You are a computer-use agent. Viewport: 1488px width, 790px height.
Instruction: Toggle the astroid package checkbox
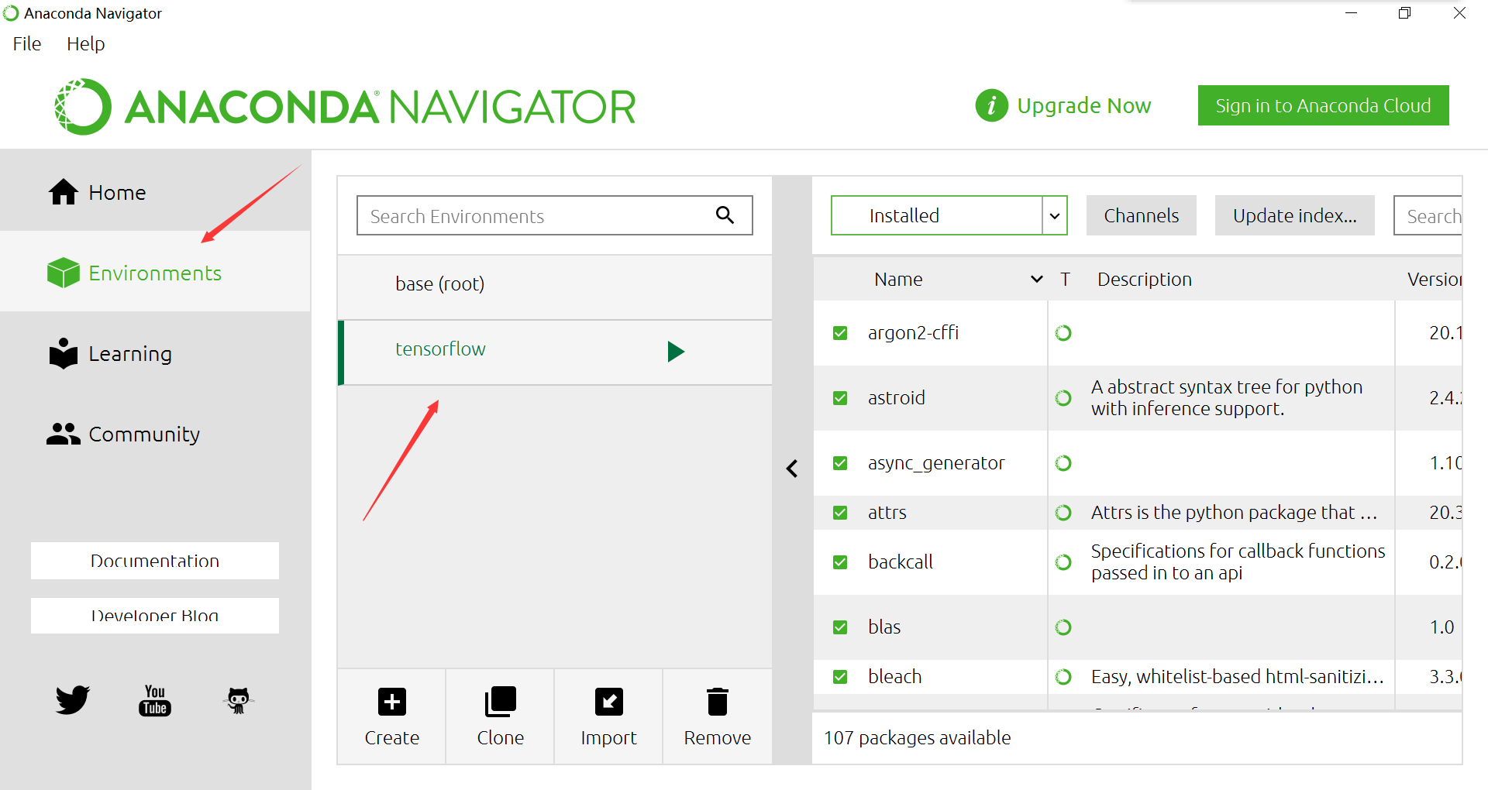840,398
